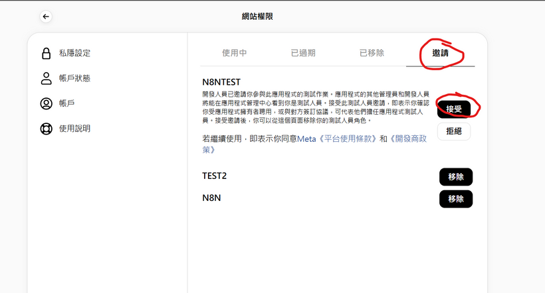Screen dimensions: 545x293
Task: Open the 使用說明 text entry
Action: [74, 129]
